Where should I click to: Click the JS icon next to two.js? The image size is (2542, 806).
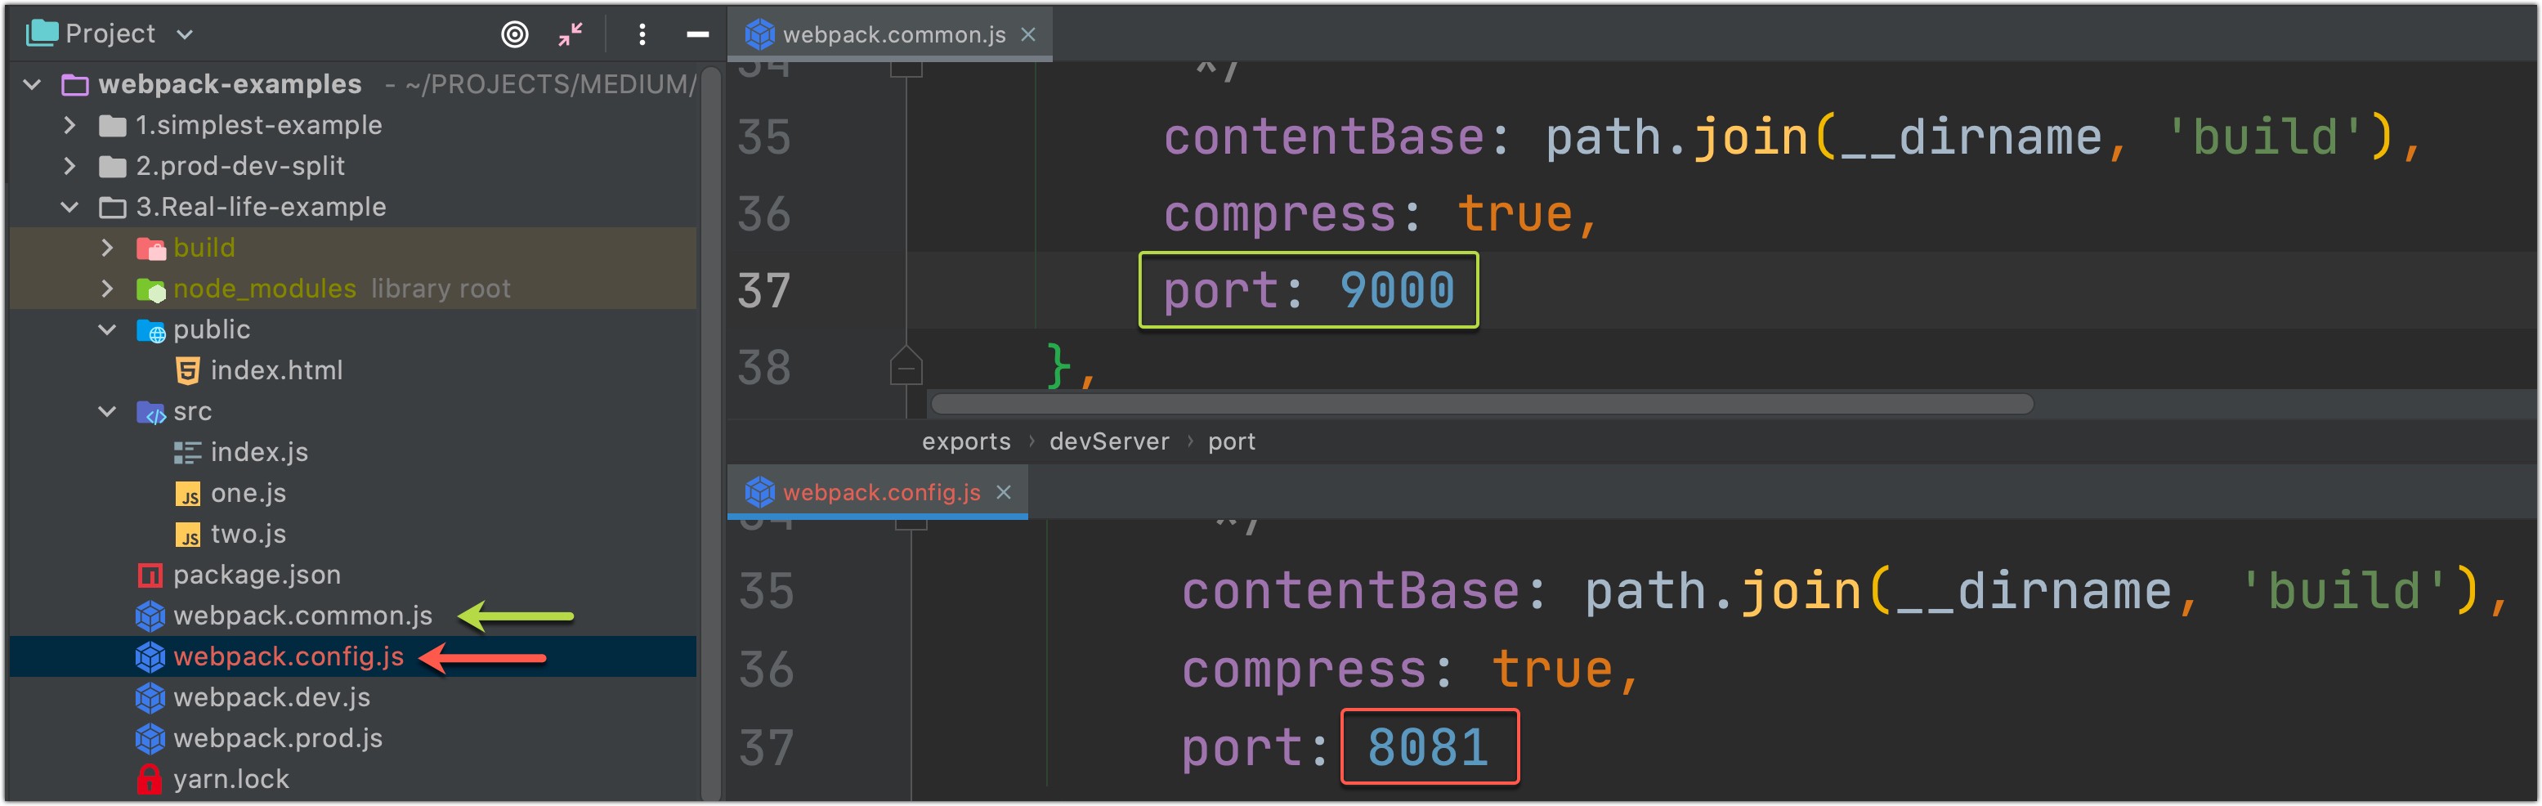[187, 535]
